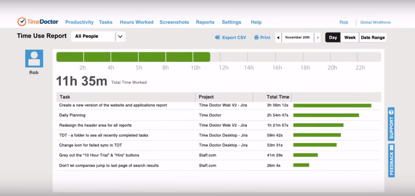Click 'TDT - a folder to see' task
This screenshot has width=415, height=196.
pyautogui.click(x=104, y=135)
